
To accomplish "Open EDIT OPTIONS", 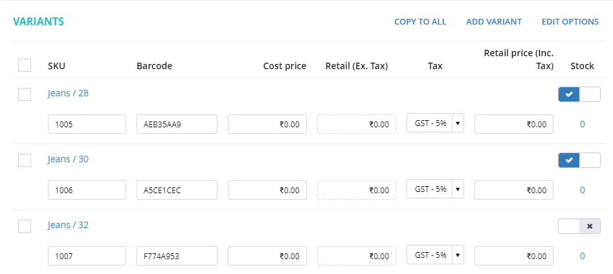I will [570, 22].
